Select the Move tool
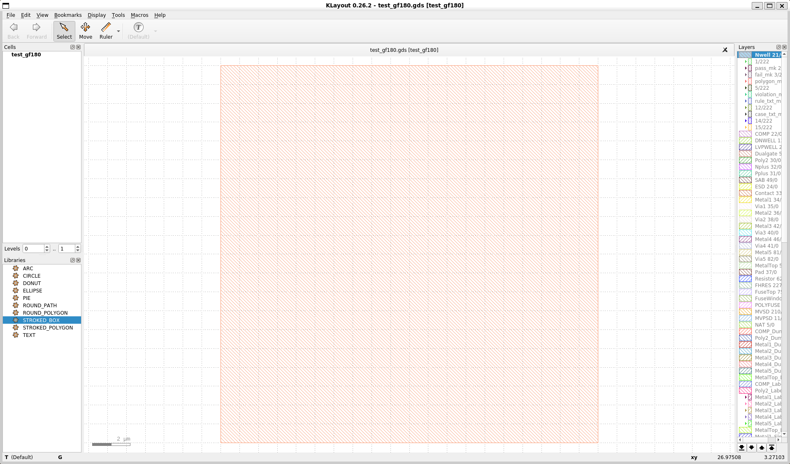The width and height of the screenshot is (790, 464). (86, 31)
